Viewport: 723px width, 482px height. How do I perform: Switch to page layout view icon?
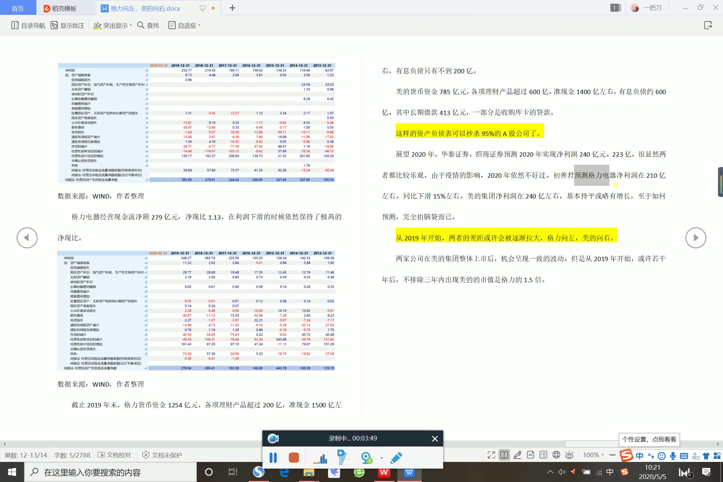531,455
